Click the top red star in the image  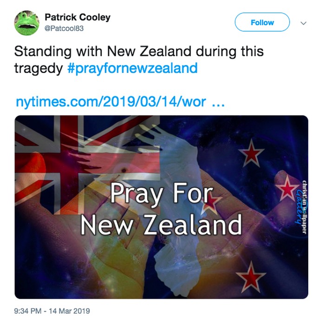click(x=251, y=153)
